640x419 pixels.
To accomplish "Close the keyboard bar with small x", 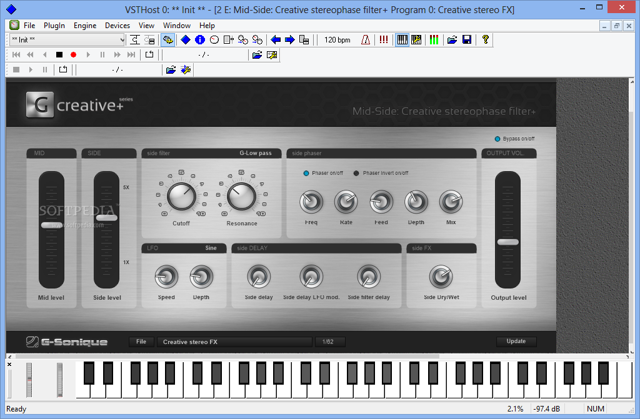I will (x=9, y=364).
